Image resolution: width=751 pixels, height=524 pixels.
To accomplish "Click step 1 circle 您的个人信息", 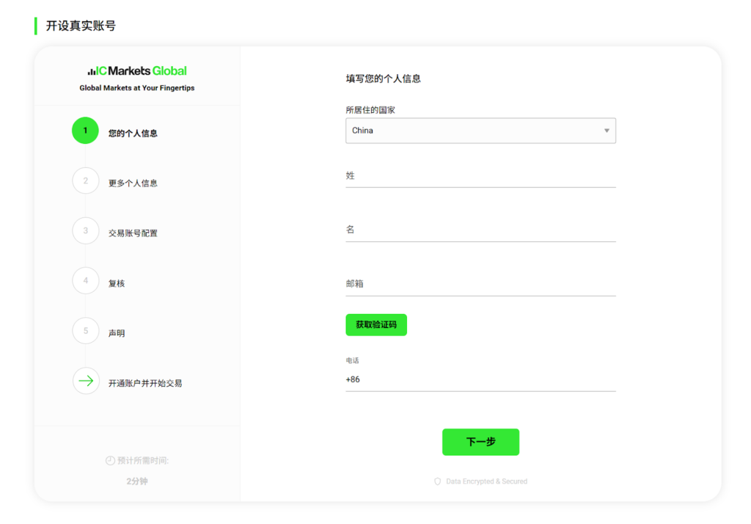I will (x=85, y=130).
